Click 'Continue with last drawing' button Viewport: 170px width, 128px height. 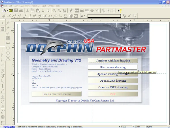click(x=113, y=61)
